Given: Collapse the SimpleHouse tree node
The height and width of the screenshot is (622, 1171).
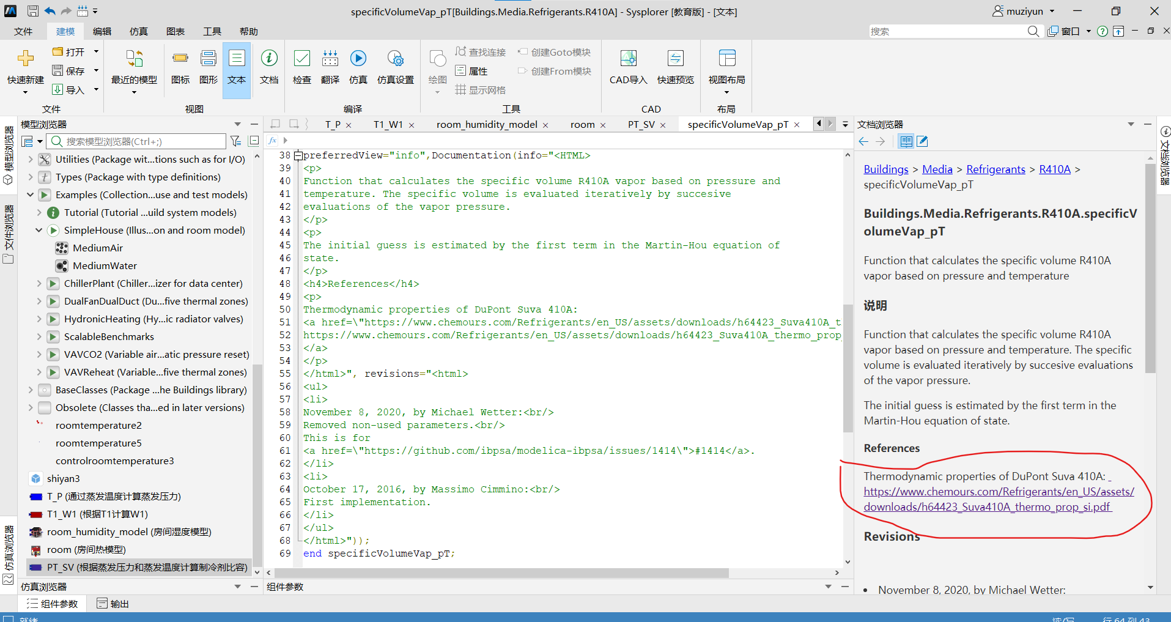Looking at the screenshot, I should pos(39,230).
